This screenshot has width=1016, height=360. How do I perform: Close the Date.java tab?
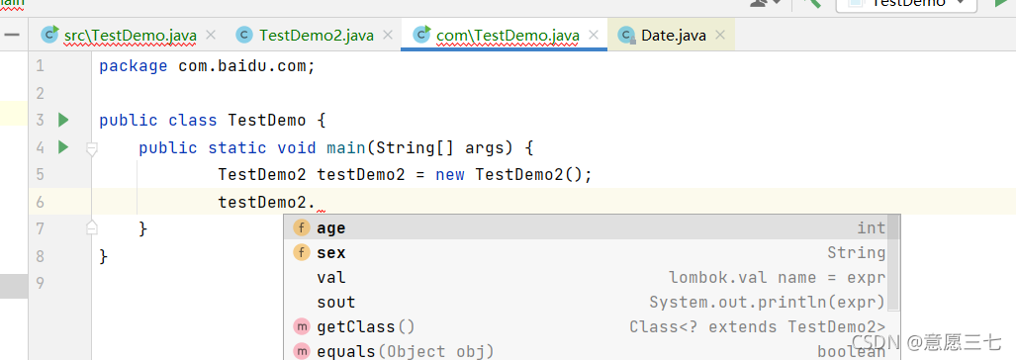pyautogui.click(x=719, y=35)
